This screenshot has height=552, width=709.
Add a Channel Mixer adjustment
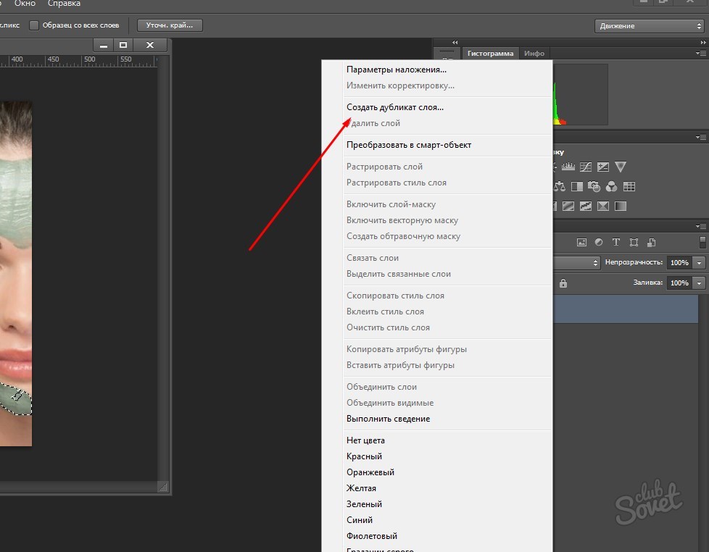(x=611, y=187)
